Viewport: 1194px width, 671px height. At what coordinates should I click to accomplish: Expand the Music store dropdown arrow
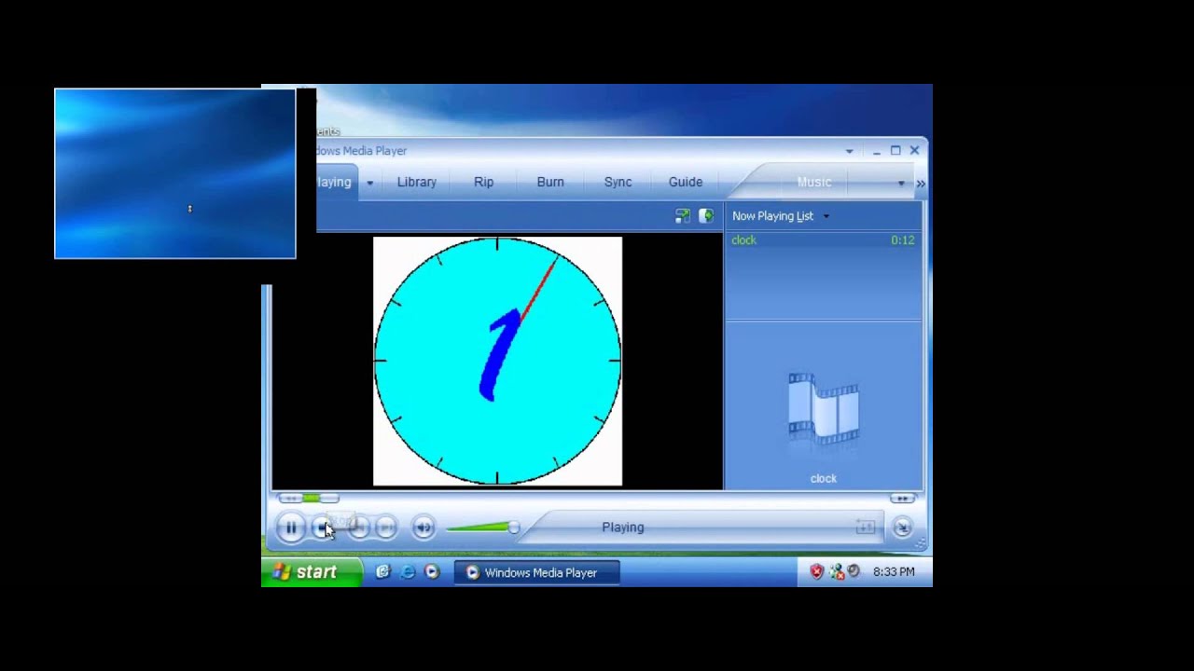tap(900, 183)
